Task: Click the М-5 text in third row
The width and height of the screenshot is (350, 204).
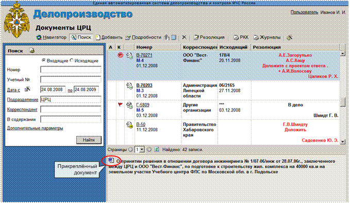Action: point(140,110)
